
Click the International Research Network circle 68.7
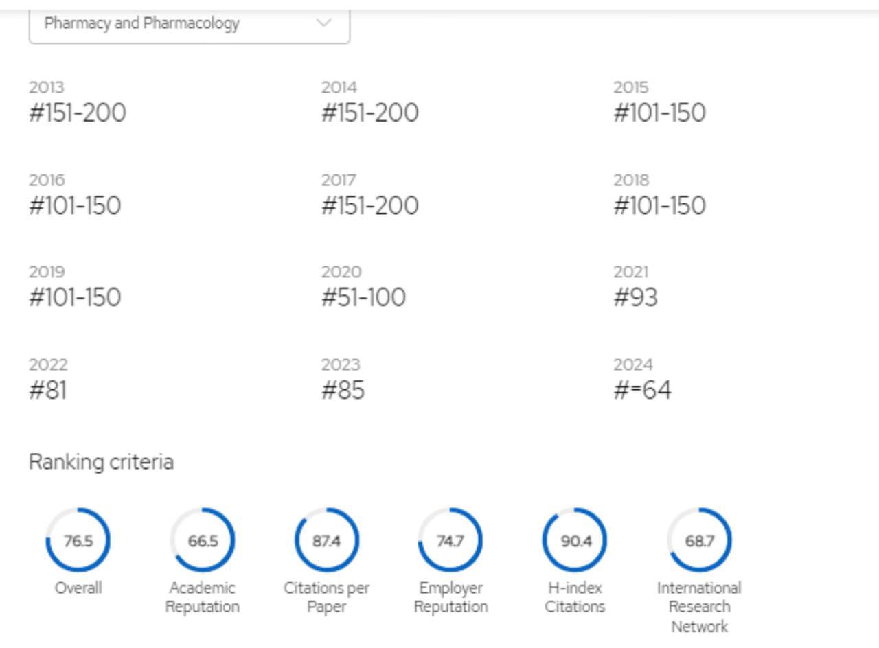(x=699, y=540)
